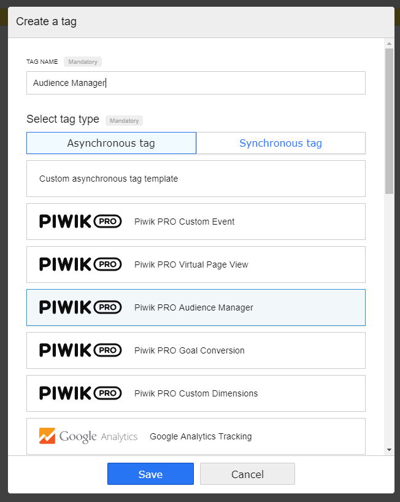Click the scrollbar down arrow
400x502 pixels.
pyautogui.click(x=389, y=450)
